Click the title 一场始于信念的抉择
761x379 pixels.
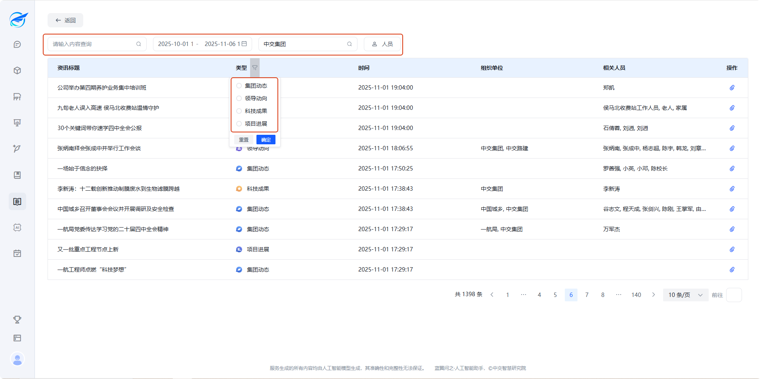click(82, 168)
